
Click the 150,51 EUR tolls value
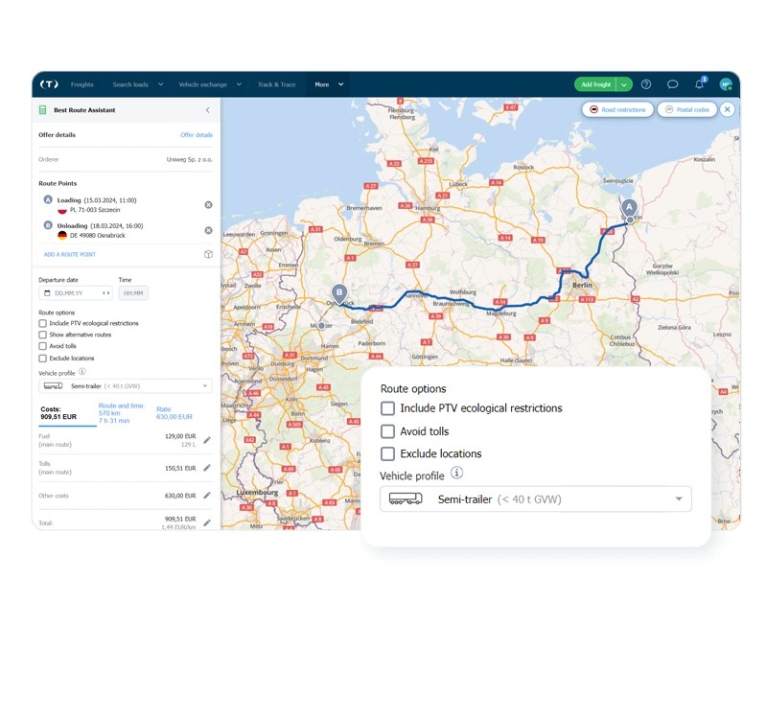(180, 468)
